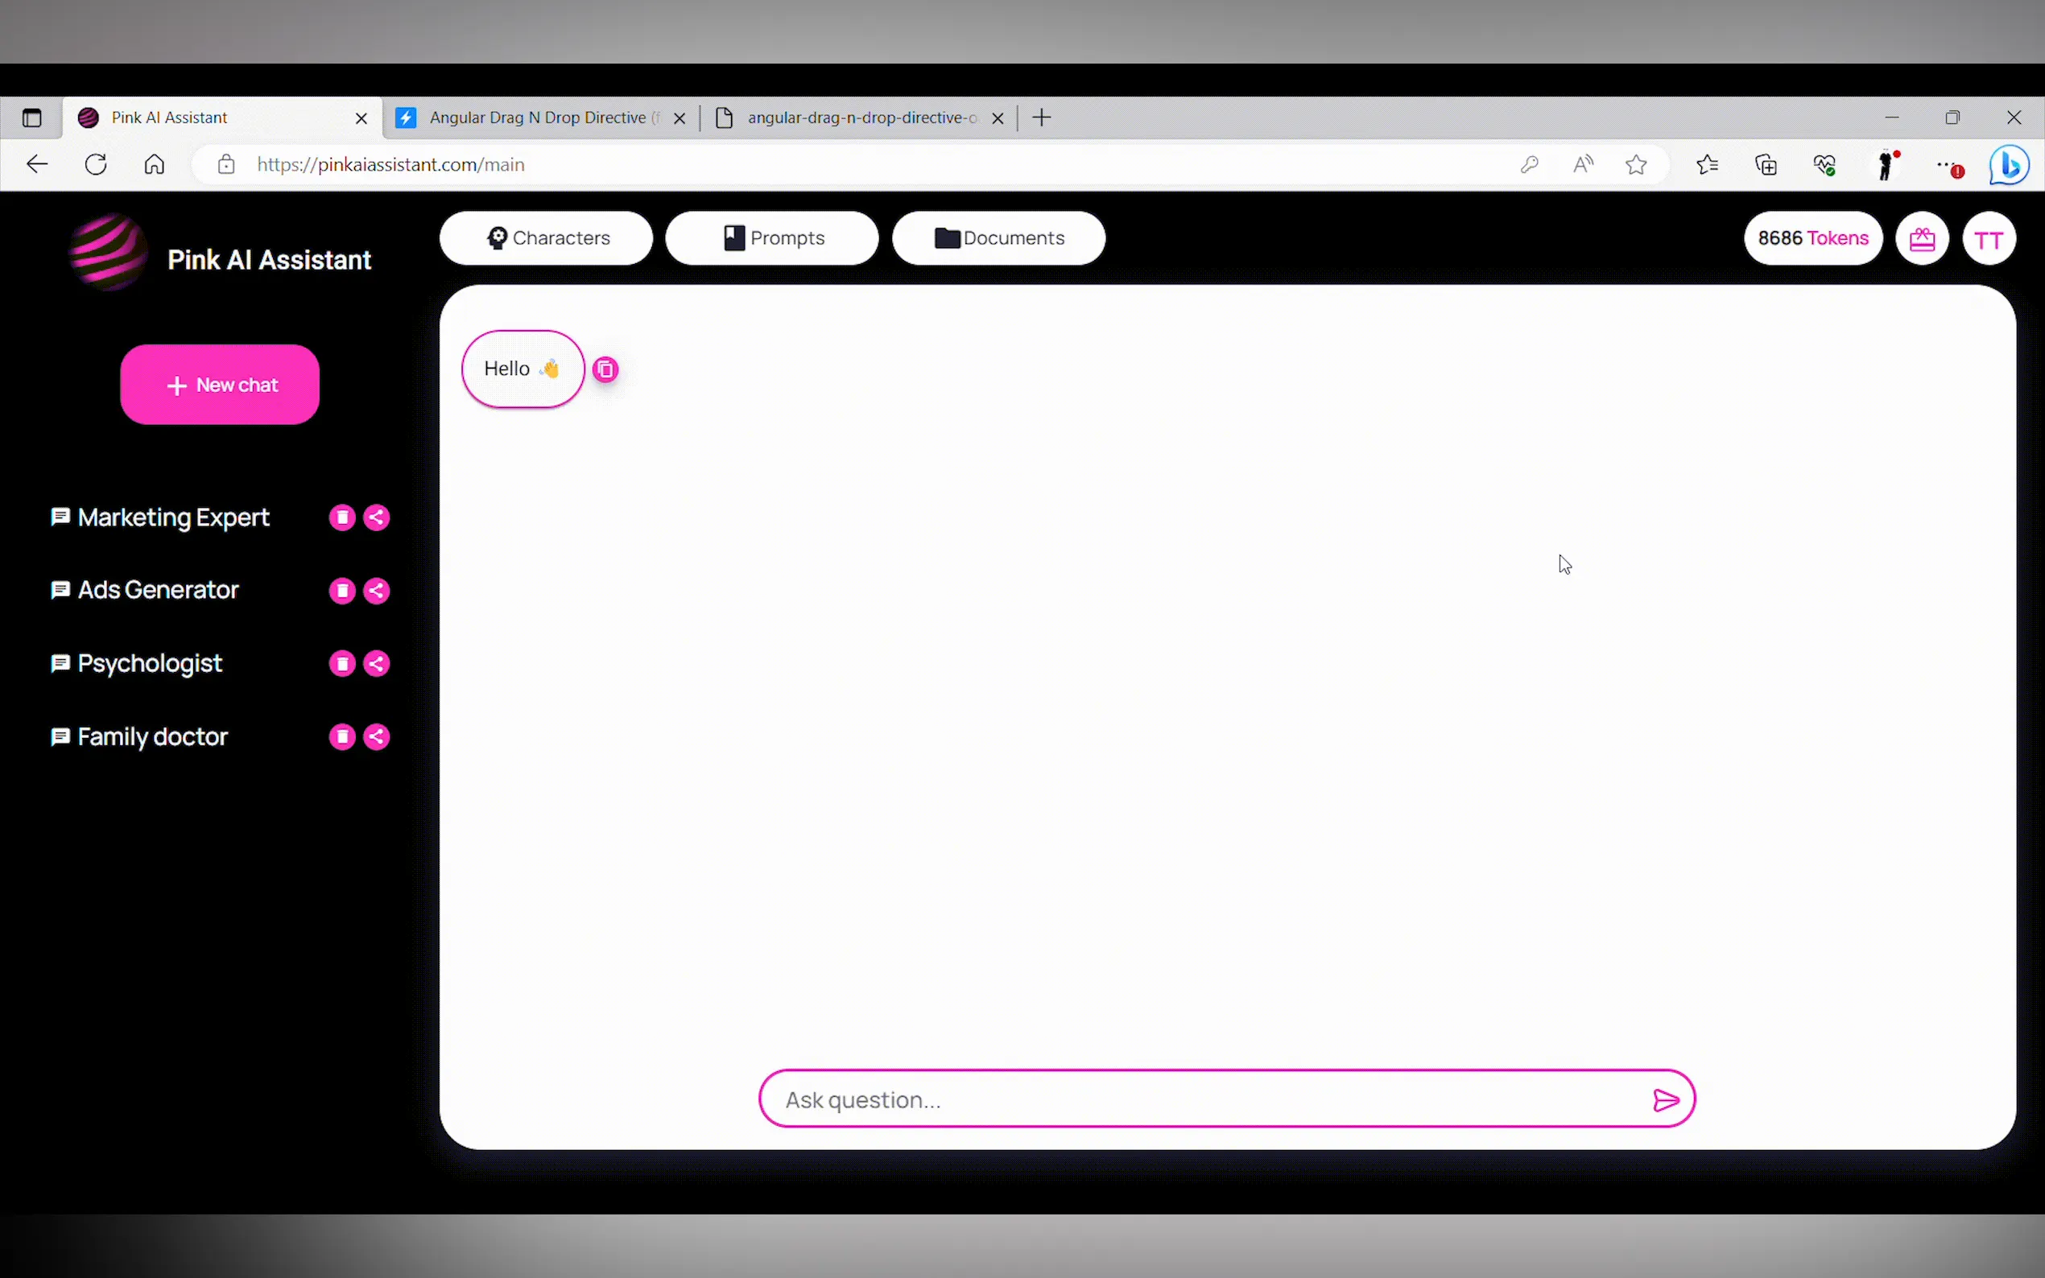This screenshot has height=1278, width=2045.
Task: Open the Documents section
Action: tap(998, 238)
